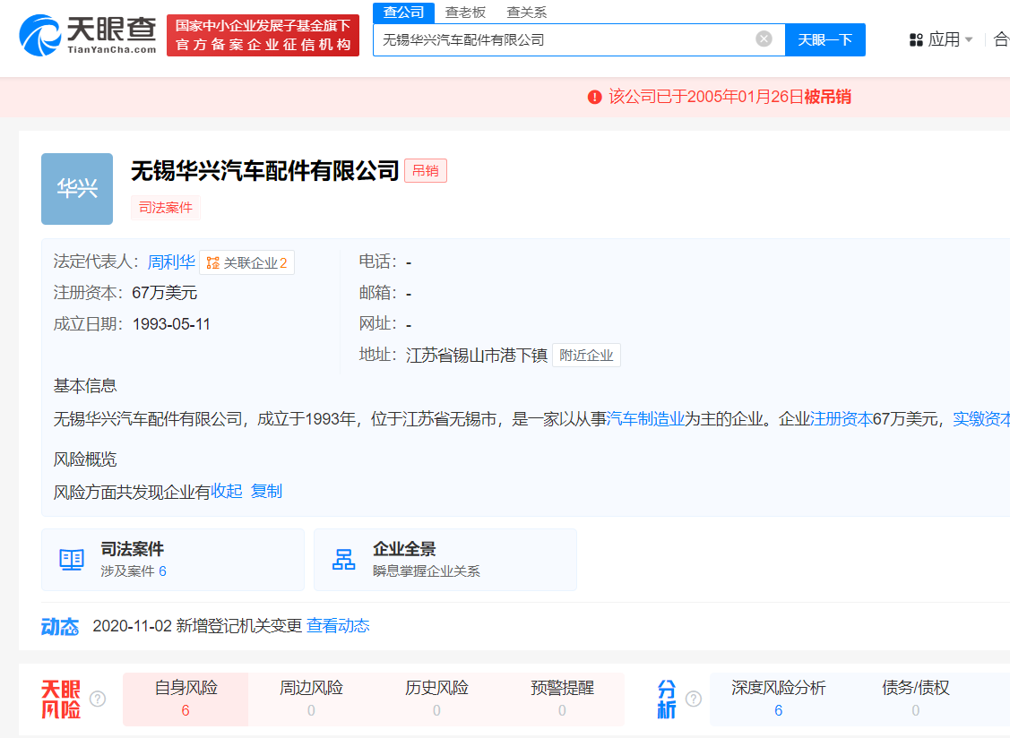Screen dimensions: 1010x738
Task: Click the 注册资本 link in basic info
Action: [842, 419]
